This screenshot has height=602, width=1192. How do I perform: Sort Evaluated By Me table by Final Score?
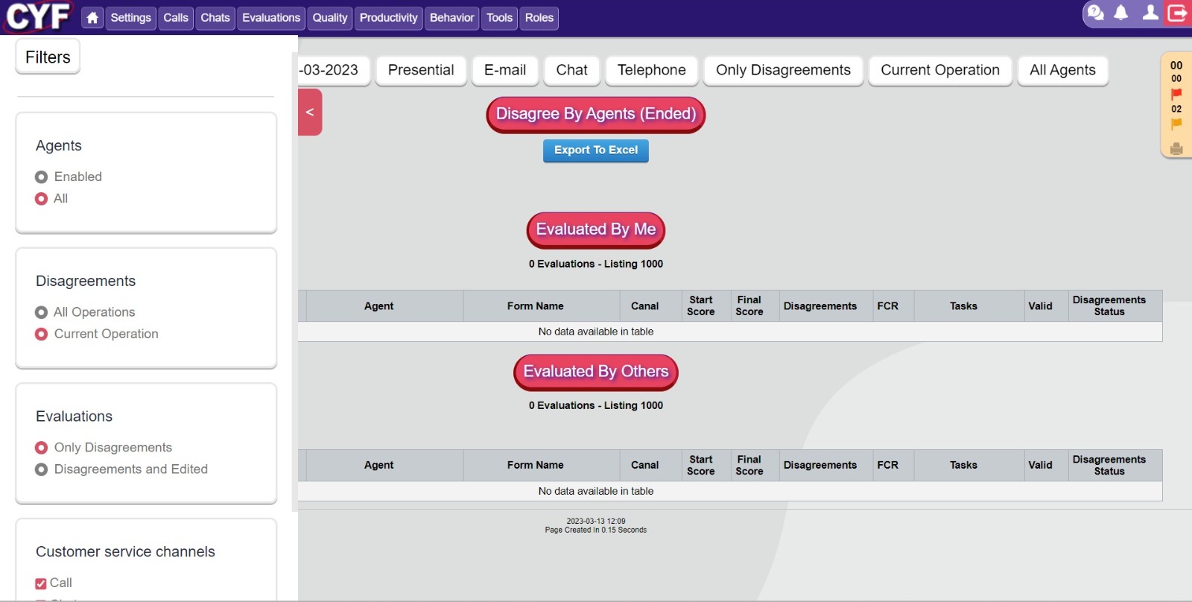pyautogui.click(x=755, y=306)
